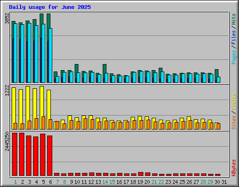Click day label 9 on the x-axis
The height and width of the screenshot is (187, 239).
(x=71, y=182)
